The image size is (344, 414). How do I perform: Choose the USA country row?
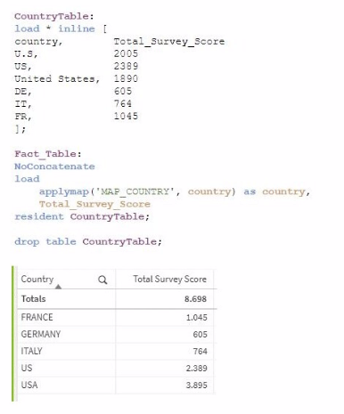[117, 385]
